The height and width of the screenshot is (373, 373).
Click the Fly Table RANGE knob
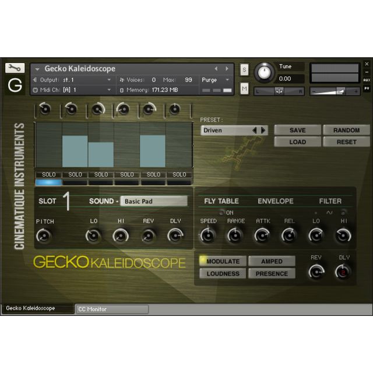pos(235,235)
